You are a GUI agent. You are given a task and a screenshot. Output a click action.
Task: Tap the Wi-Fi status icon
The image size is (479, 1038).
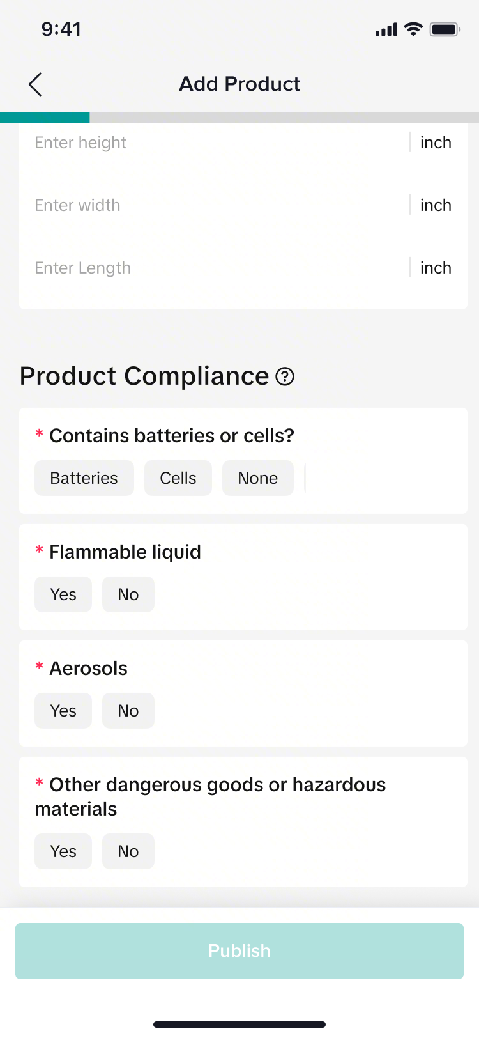pyautogui.click(x=414, y=29)
